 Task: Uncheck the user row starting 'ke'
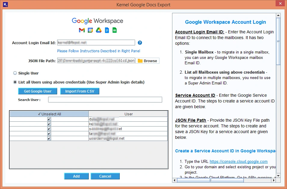point(49,124)
